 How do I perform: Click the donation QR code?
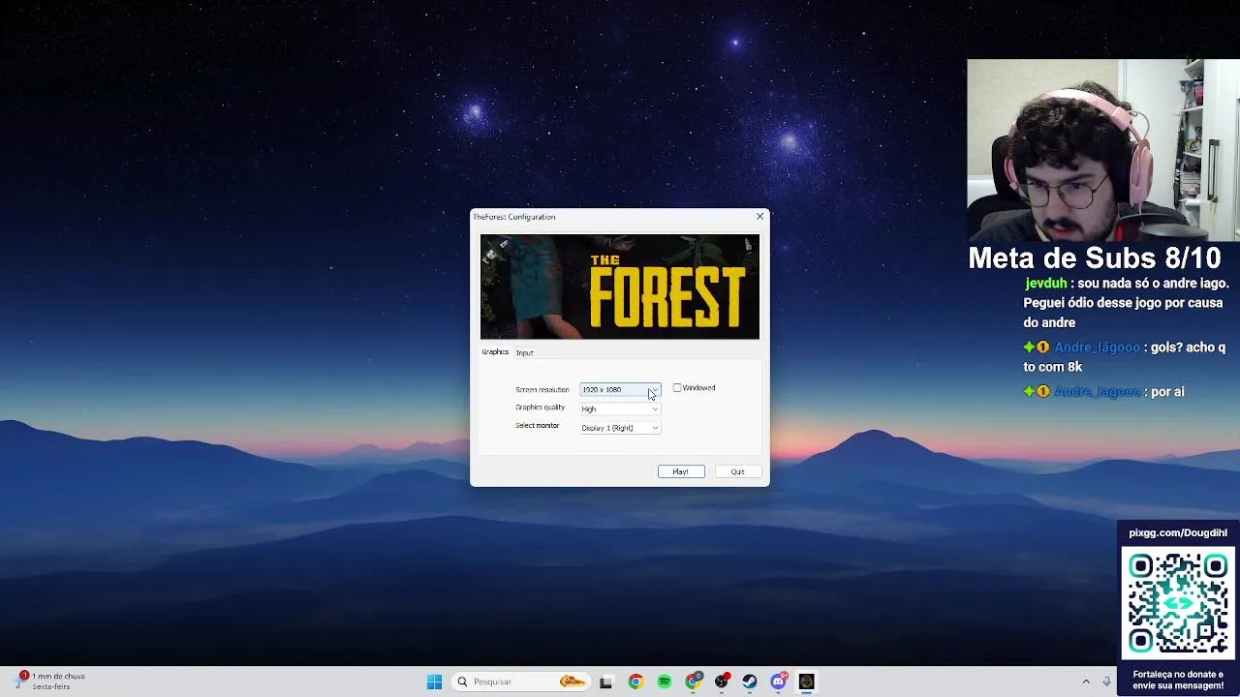(1178, 603)
